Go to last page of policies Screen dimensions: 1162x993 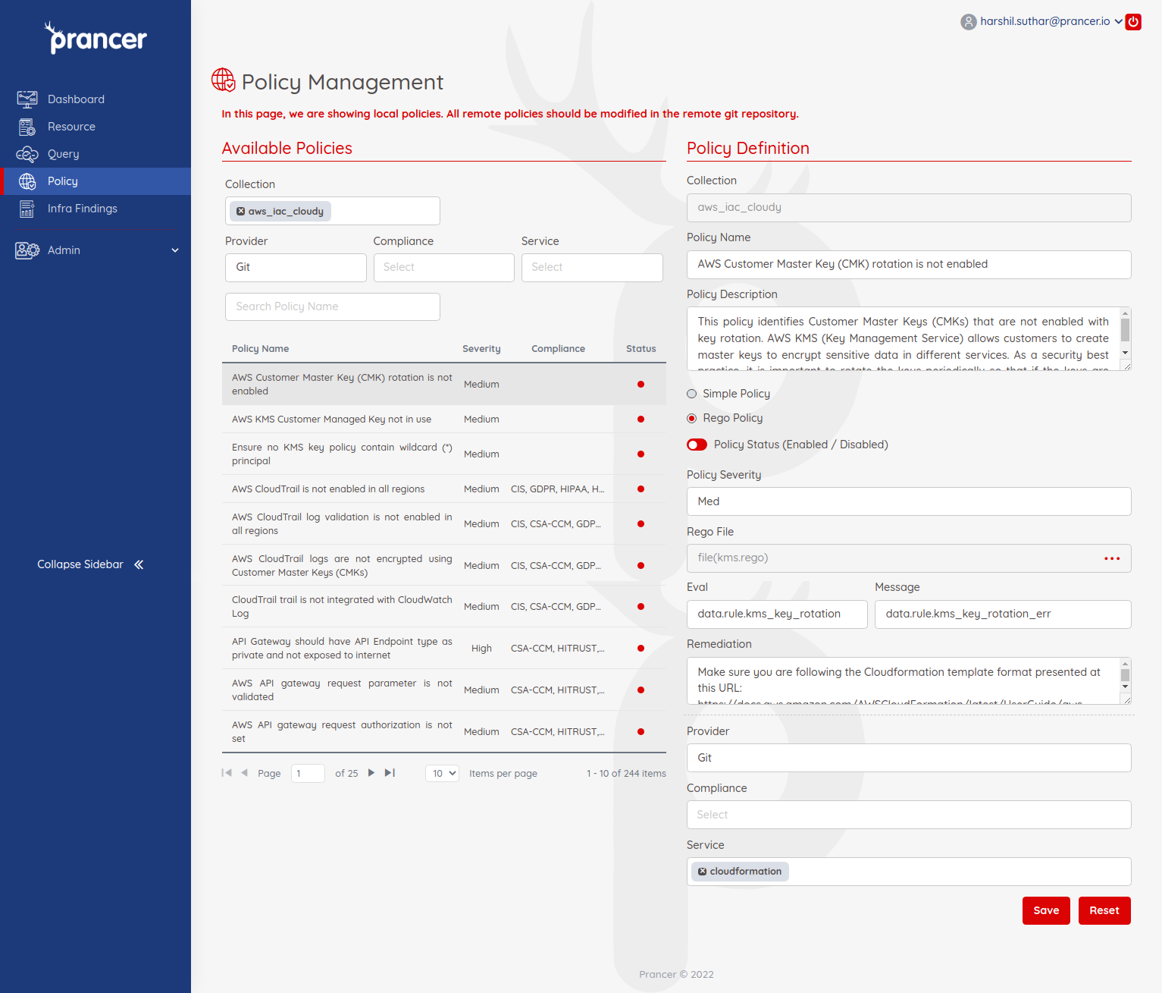pos(390,773)
